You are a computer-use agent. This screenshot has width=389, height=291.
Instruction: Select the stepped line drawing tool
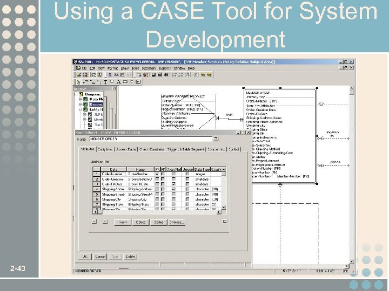coord(85,82)
